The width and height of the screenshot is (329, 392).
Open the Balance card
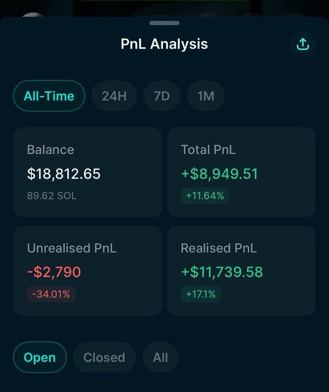pos(88,172)
